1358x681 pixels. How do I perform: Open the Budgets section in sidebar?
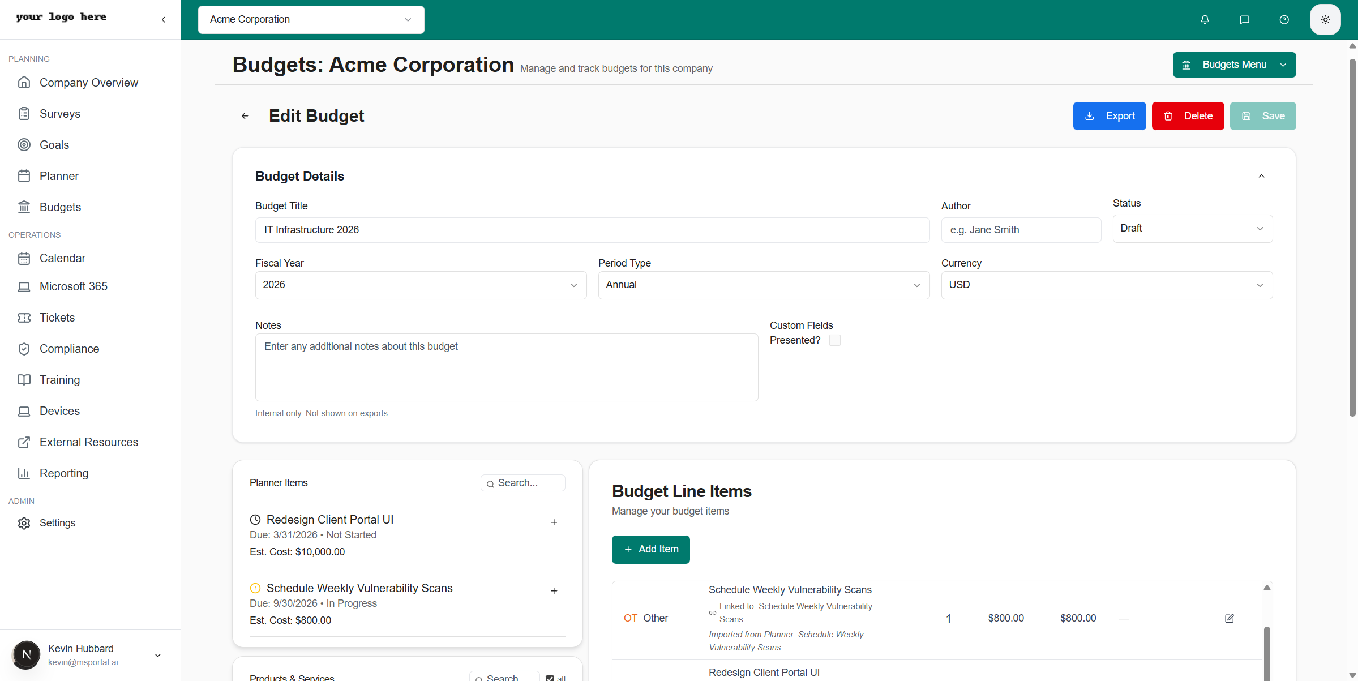(61, 207)
